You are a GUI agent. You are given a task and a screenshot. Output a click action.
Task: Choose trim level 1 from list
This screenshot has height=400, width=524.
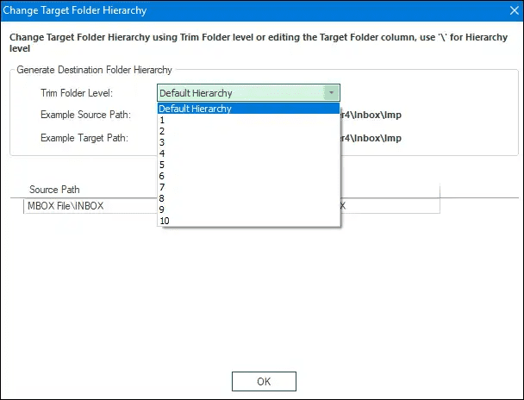click(x=248, y=120)
